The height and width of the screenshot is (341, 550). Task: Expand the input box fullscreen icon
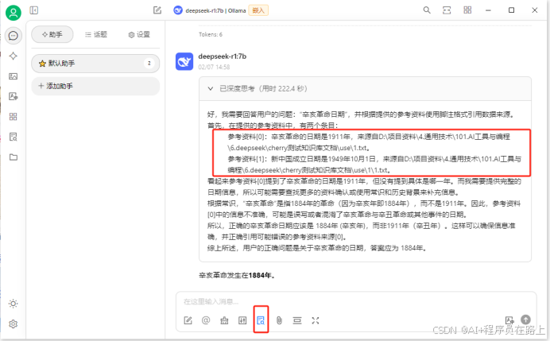tap(316, 320)
